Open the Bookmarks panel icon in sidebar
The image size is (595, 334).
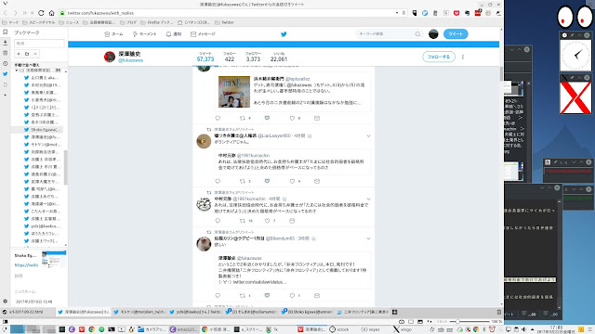5,32
